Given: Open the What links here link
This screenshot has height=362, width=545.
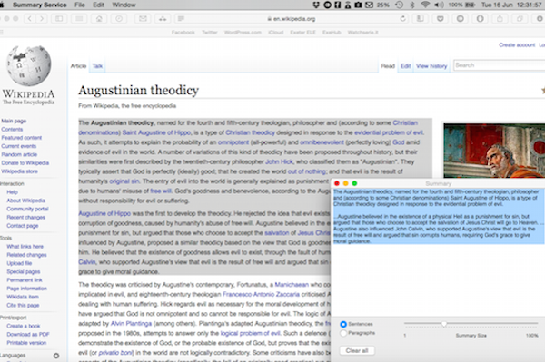Looking at the screenshot, I should pyautogui.click(x=25, y=247).
